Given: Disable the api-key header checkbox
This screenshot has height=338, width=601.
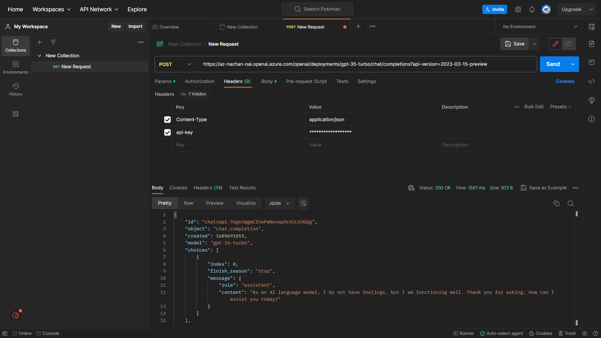Looking at the screenshot, I should [167, 132].
